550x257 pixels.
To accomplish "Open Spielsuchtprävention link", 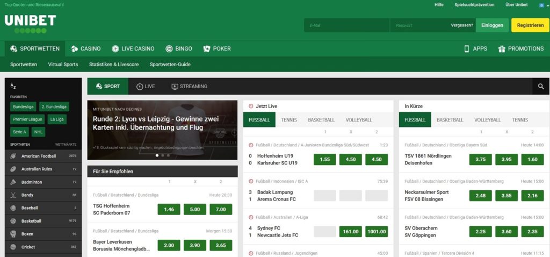I will 475,5.
